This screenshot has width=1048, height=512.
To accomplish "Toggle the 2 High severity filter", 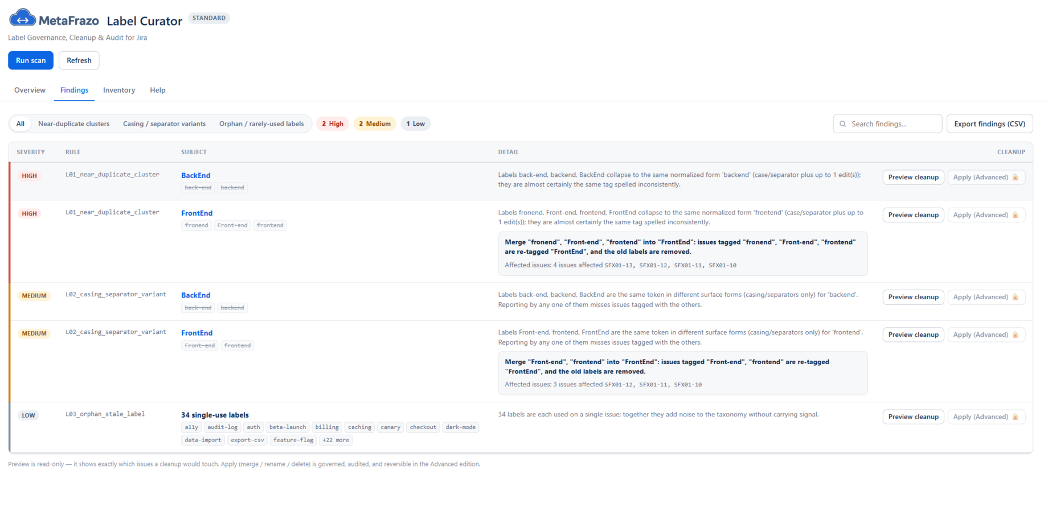I will (x=333, y=124).
